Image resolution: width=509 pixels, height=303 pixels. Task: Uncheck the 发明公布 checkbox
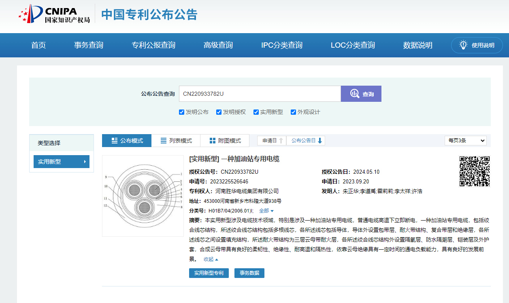[181, 112]
